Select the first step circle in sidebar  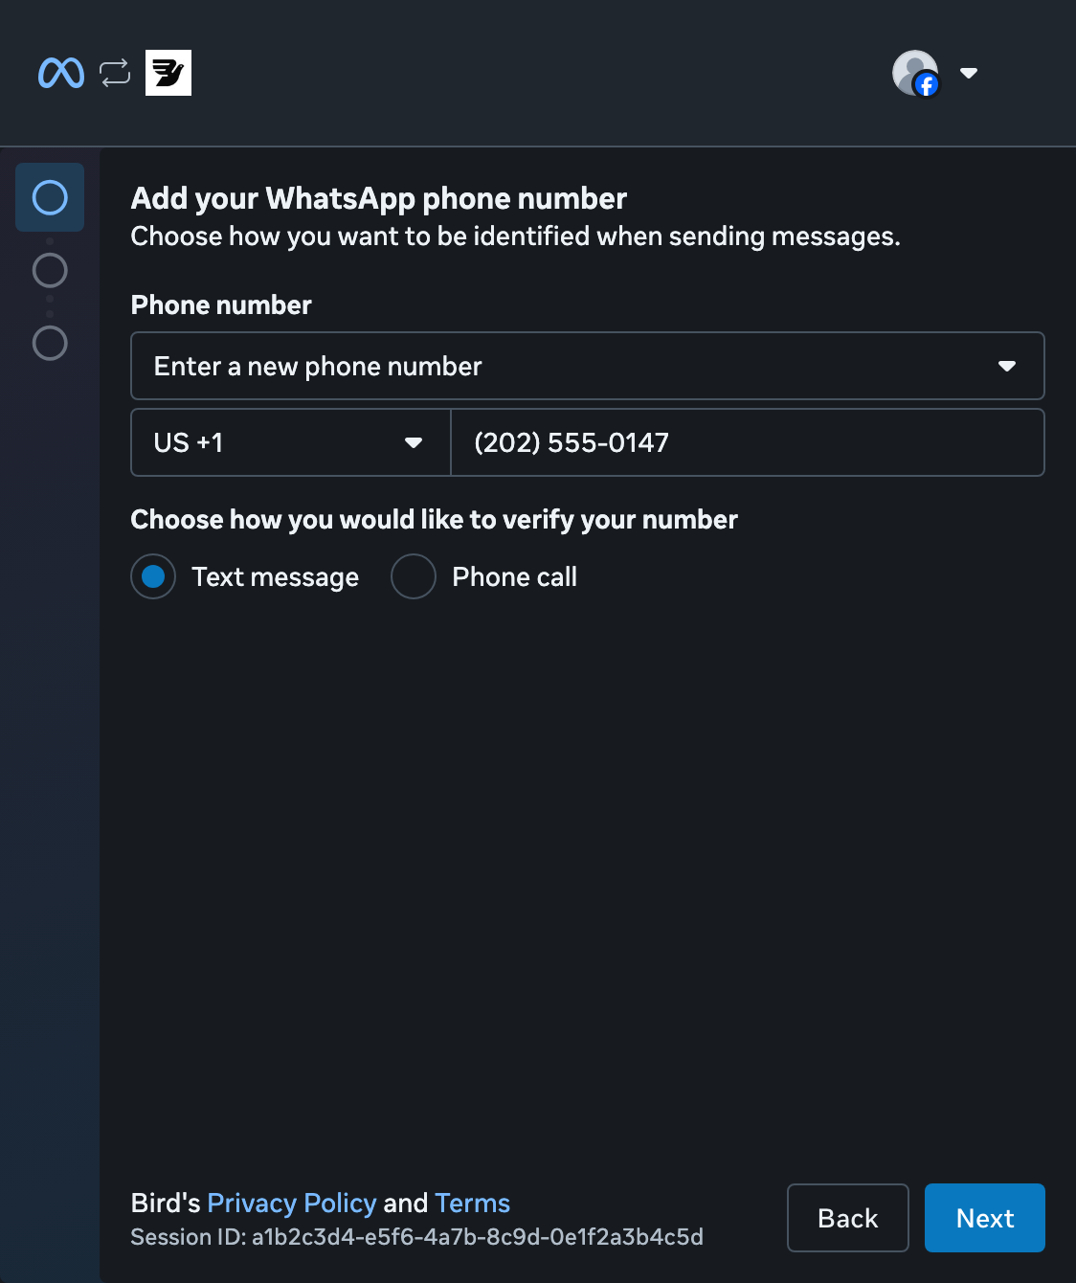click(50, 197)
